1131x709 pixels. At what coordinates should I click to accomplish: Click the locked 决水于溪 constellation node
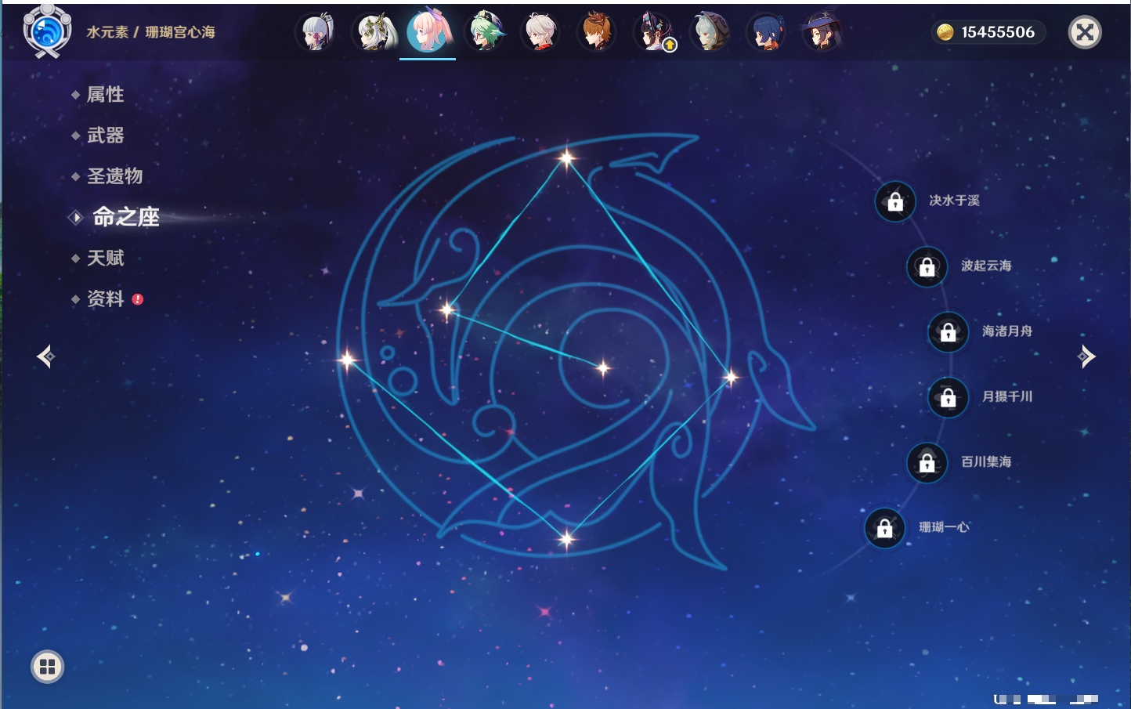[895, 202]
